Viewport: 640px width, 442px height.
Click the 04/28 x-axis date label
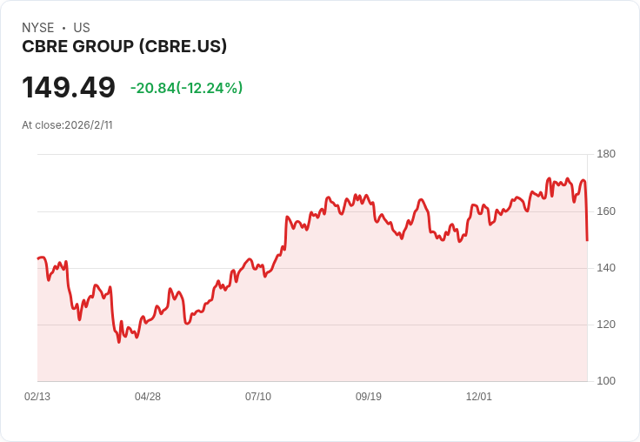point(148,396)
